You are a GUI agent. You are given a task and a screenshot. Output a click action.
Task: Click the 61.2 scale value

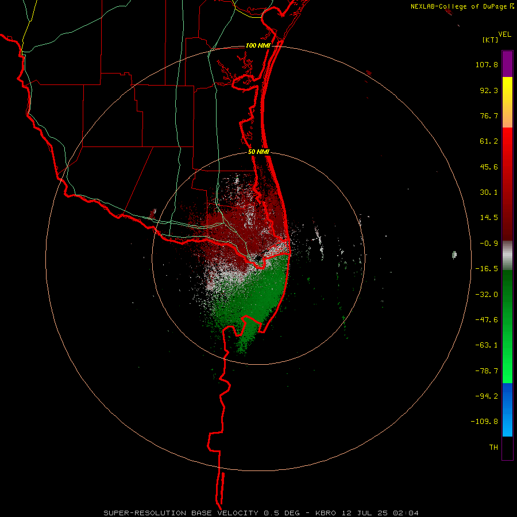489,141
